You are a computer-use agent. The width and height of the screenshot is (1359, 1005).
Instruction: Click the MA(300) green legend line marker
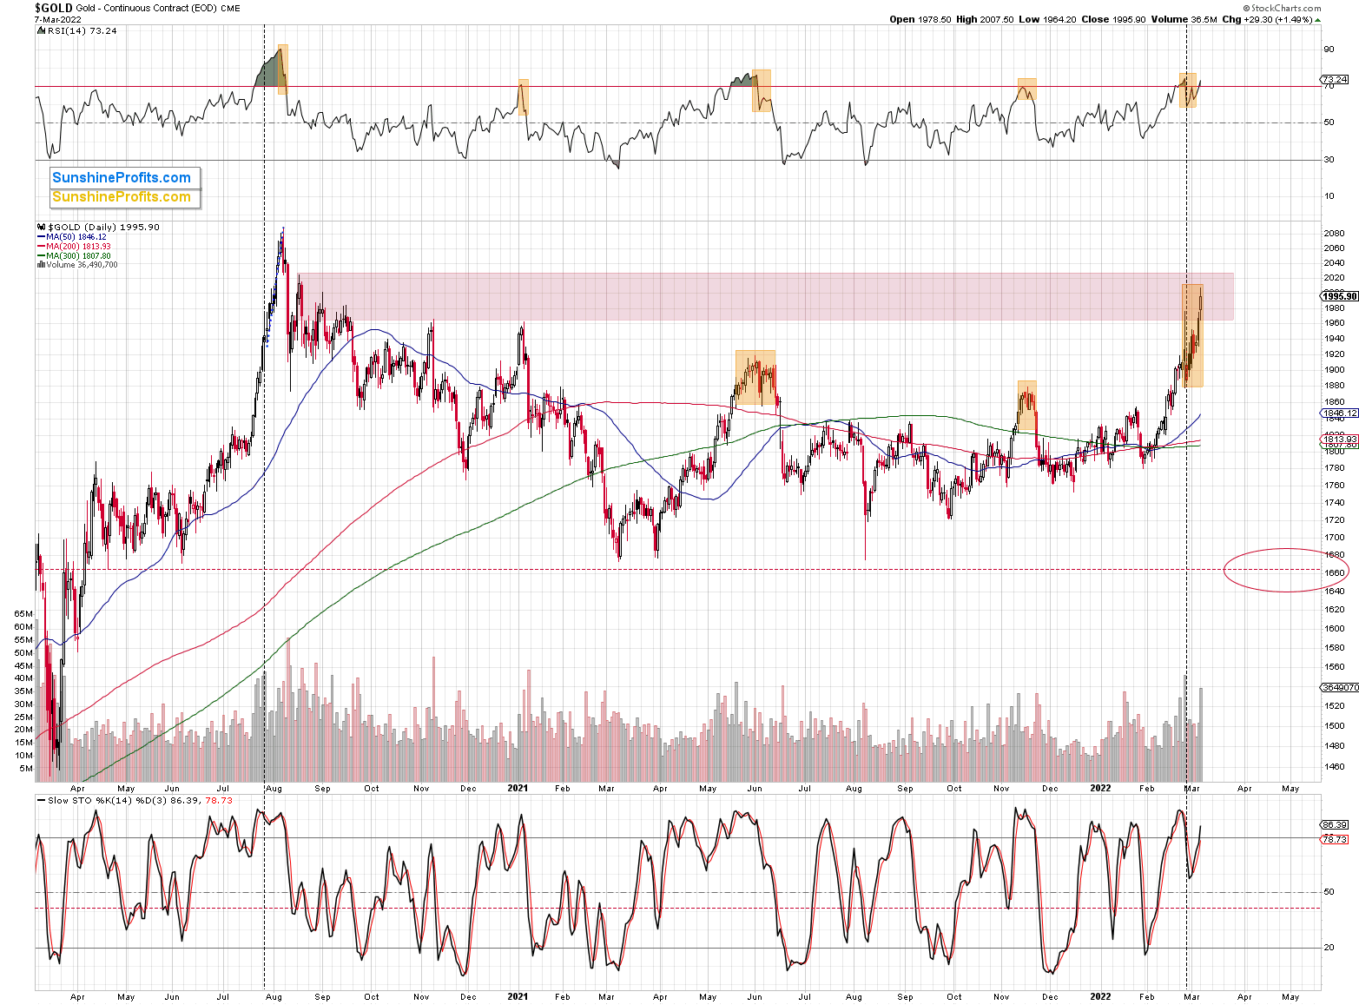click(41, 256)
